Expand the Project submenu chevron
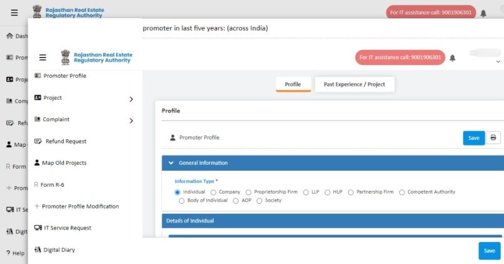The height and width of the screenshot is (264, 504). pos(131,99)
